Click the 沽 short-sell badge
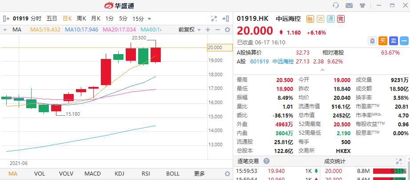Image resolution: width=410 pixels, height=180 pixels. click(320, 19)
